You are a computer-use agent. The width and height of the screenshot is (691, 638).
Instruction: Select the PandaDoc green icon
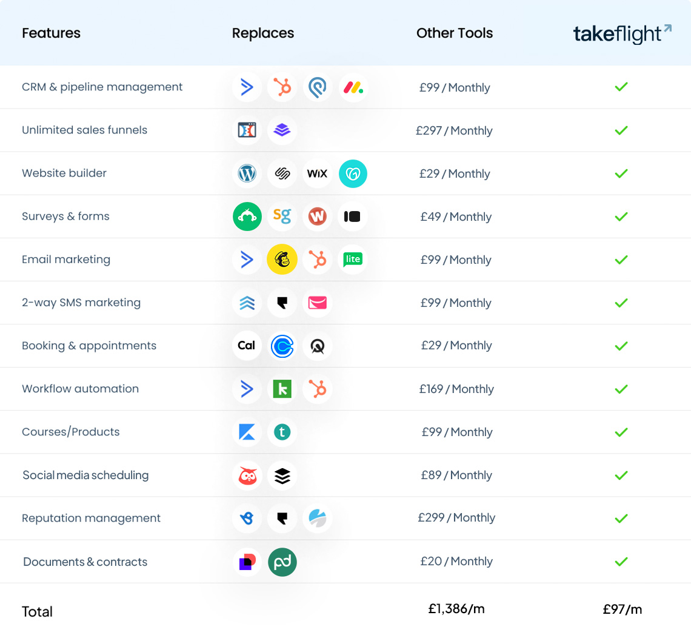[282, 562]
